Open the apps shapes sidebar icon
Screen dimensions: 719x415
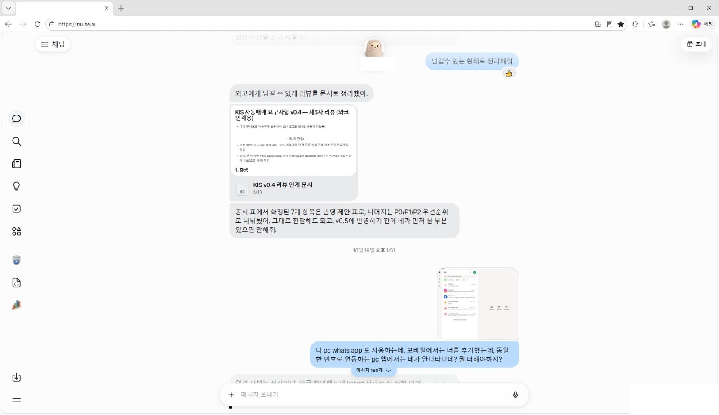17,231
